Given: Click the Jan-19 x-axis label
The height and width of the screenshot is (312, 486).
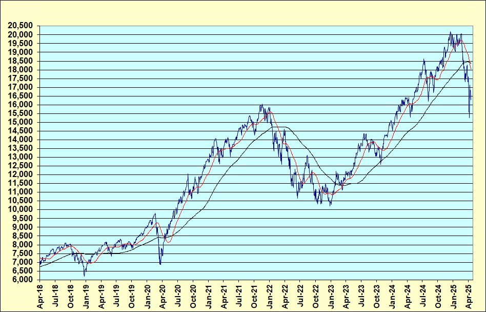Looking at the screenshot, I should click(86, 297).
